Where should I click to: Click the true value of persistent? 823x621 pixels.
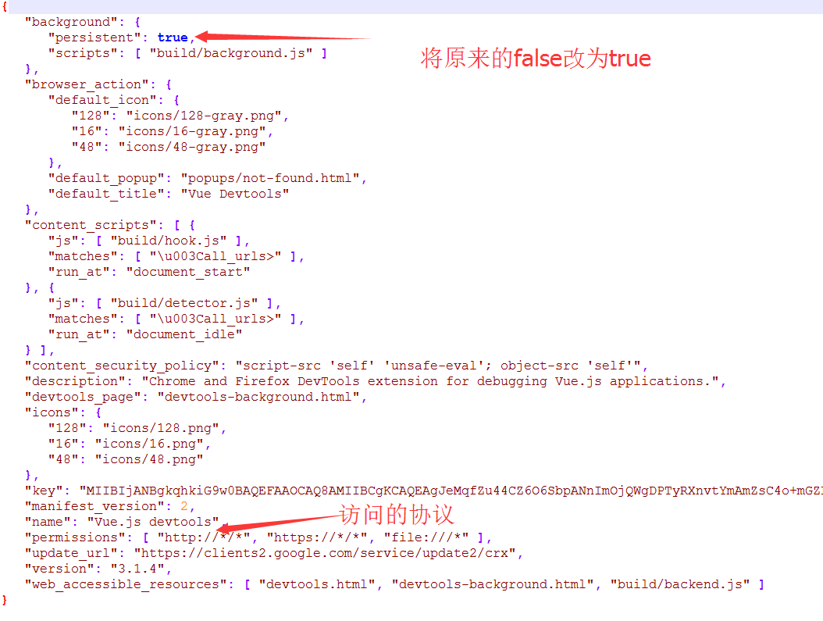172,37
